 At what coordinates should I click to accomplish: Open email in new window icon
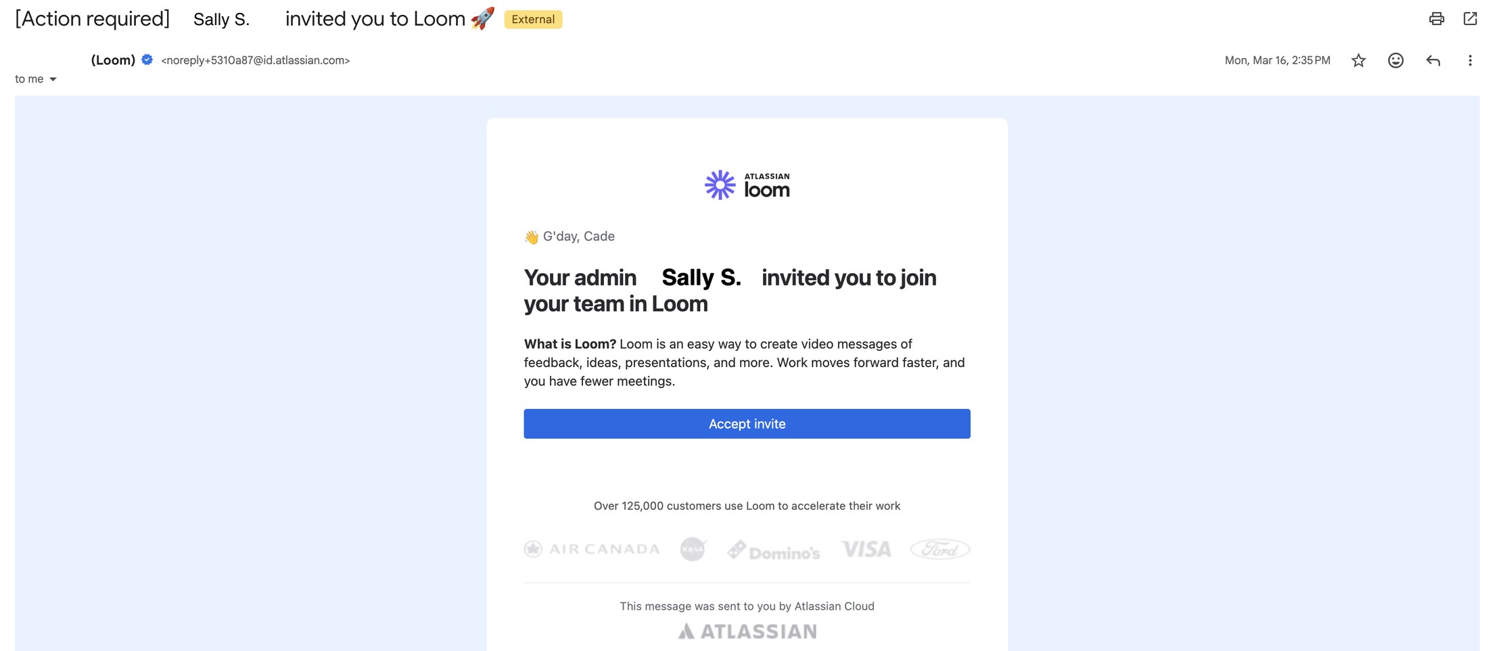click(x=1470, y=19)
